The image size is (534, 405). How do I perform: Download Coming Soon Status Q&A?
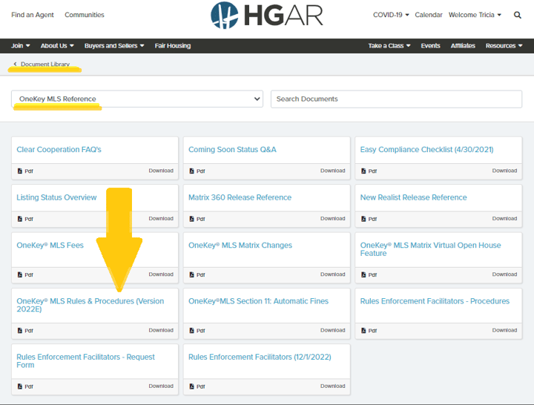(x=332, y=171)
